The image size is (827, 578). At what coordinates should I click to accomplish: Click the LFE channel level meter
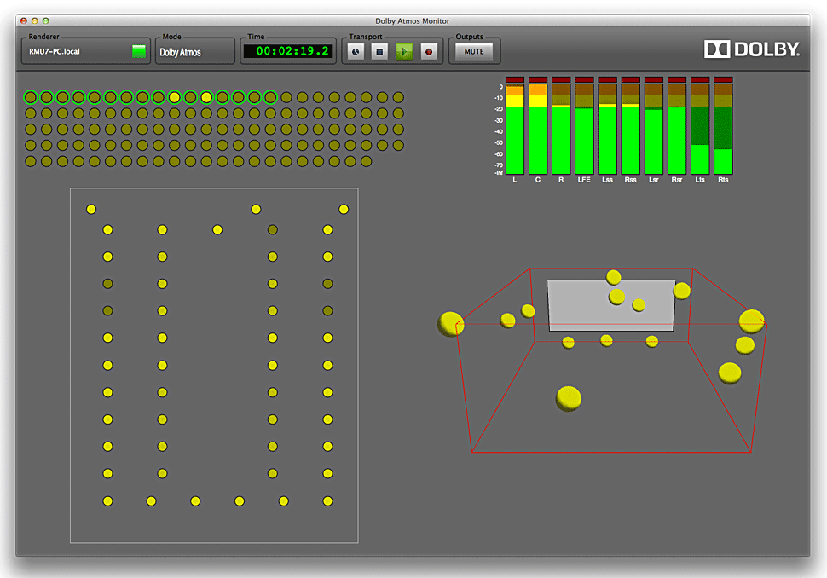[584, 128]
